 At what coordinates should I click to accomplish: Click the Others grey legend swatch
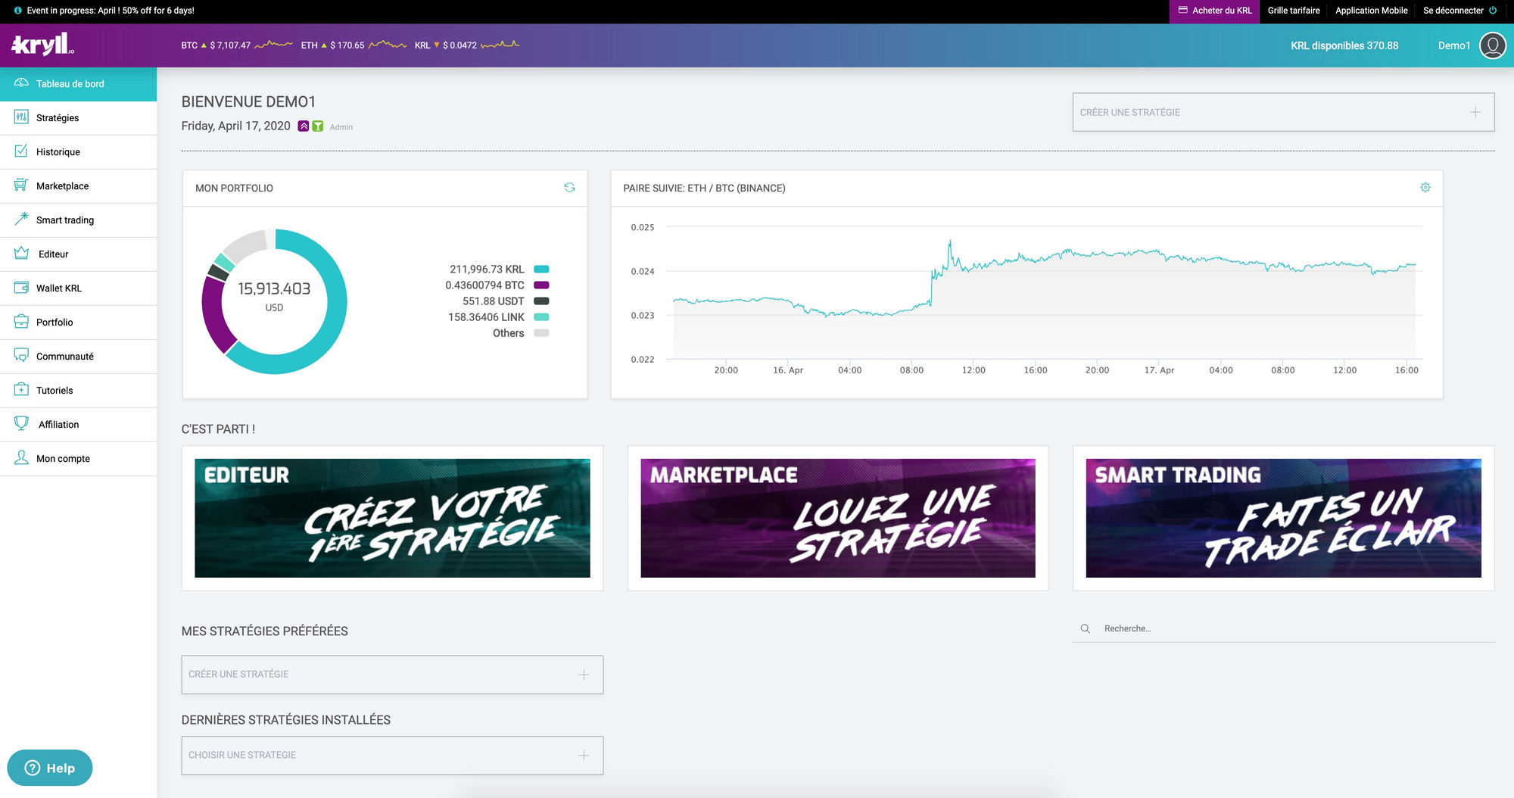[x=541, y=333]
